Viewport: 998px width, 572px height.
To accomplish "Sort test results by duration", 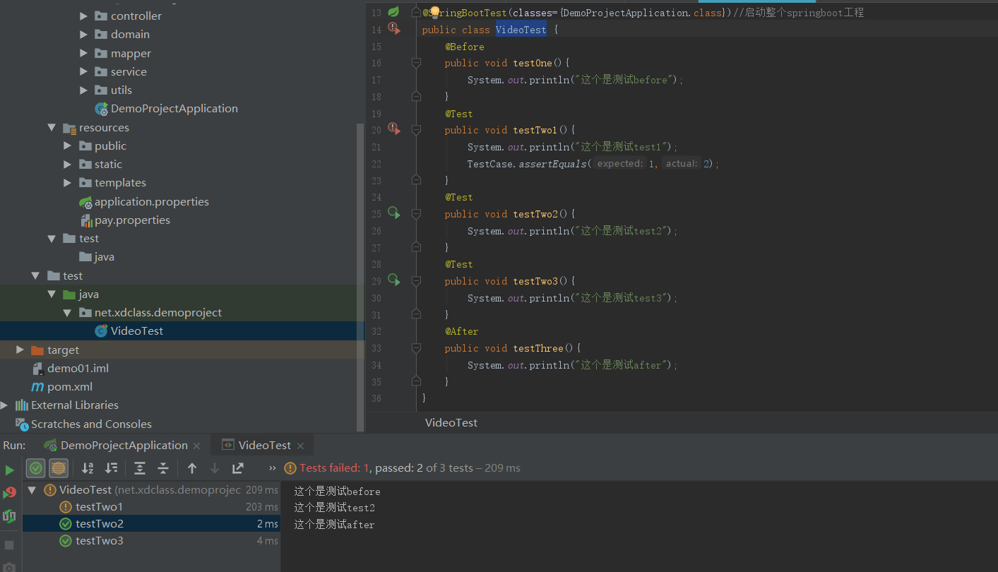I will click(111, 468).
